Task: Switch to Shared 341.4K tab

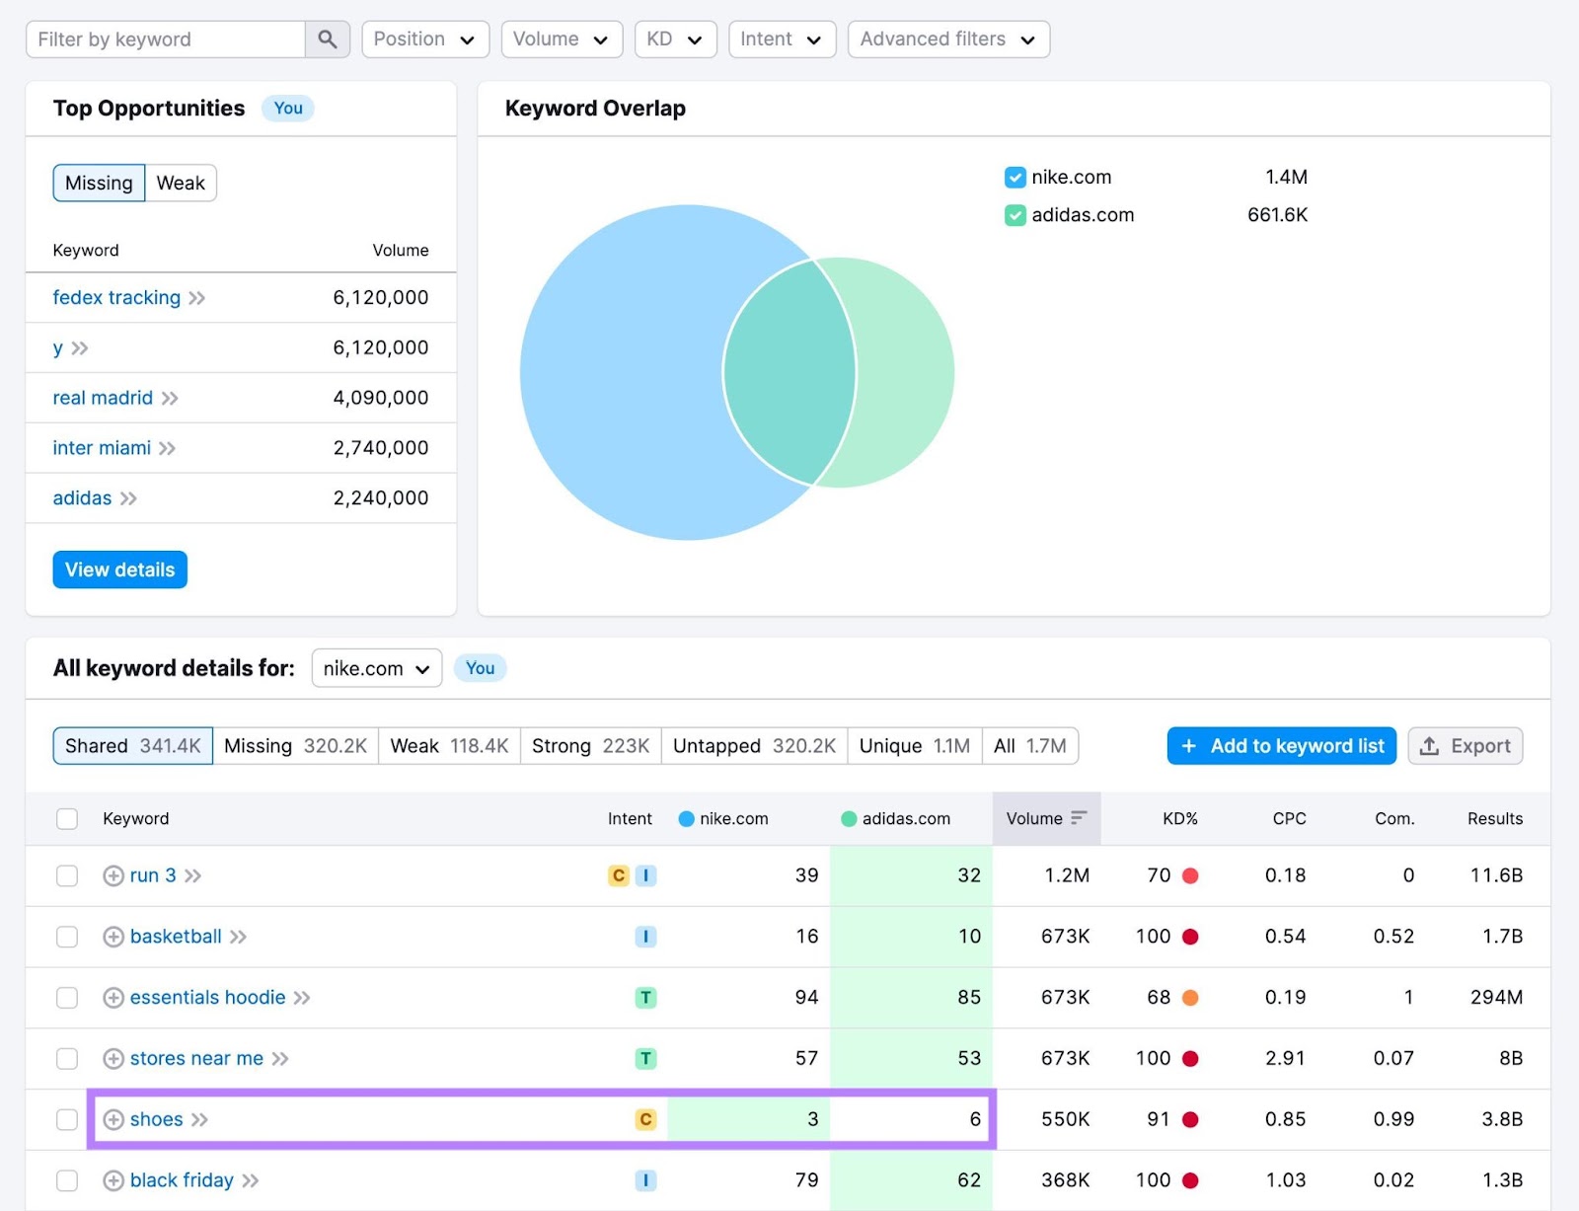Action: 132,746
